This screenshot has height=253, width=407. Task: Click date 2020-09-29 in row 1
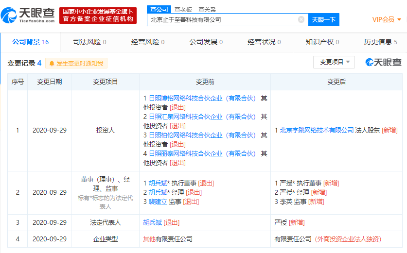pos(49,130)
